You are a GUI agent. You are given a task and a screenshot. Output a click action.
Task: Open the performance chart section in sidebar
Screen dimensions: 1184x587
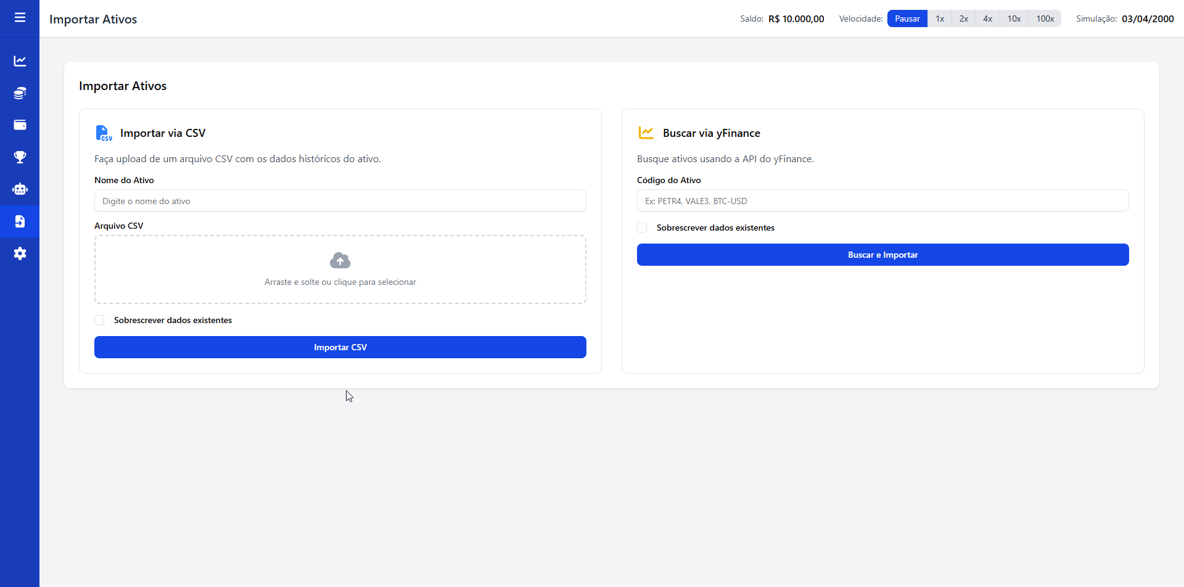click(20, 60)
